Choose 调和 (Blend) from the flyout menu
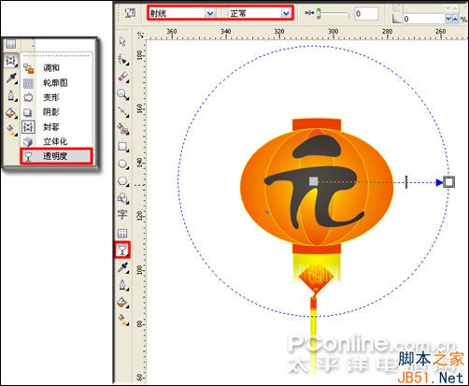Screen dimensions: 469x386 [57, 68]
